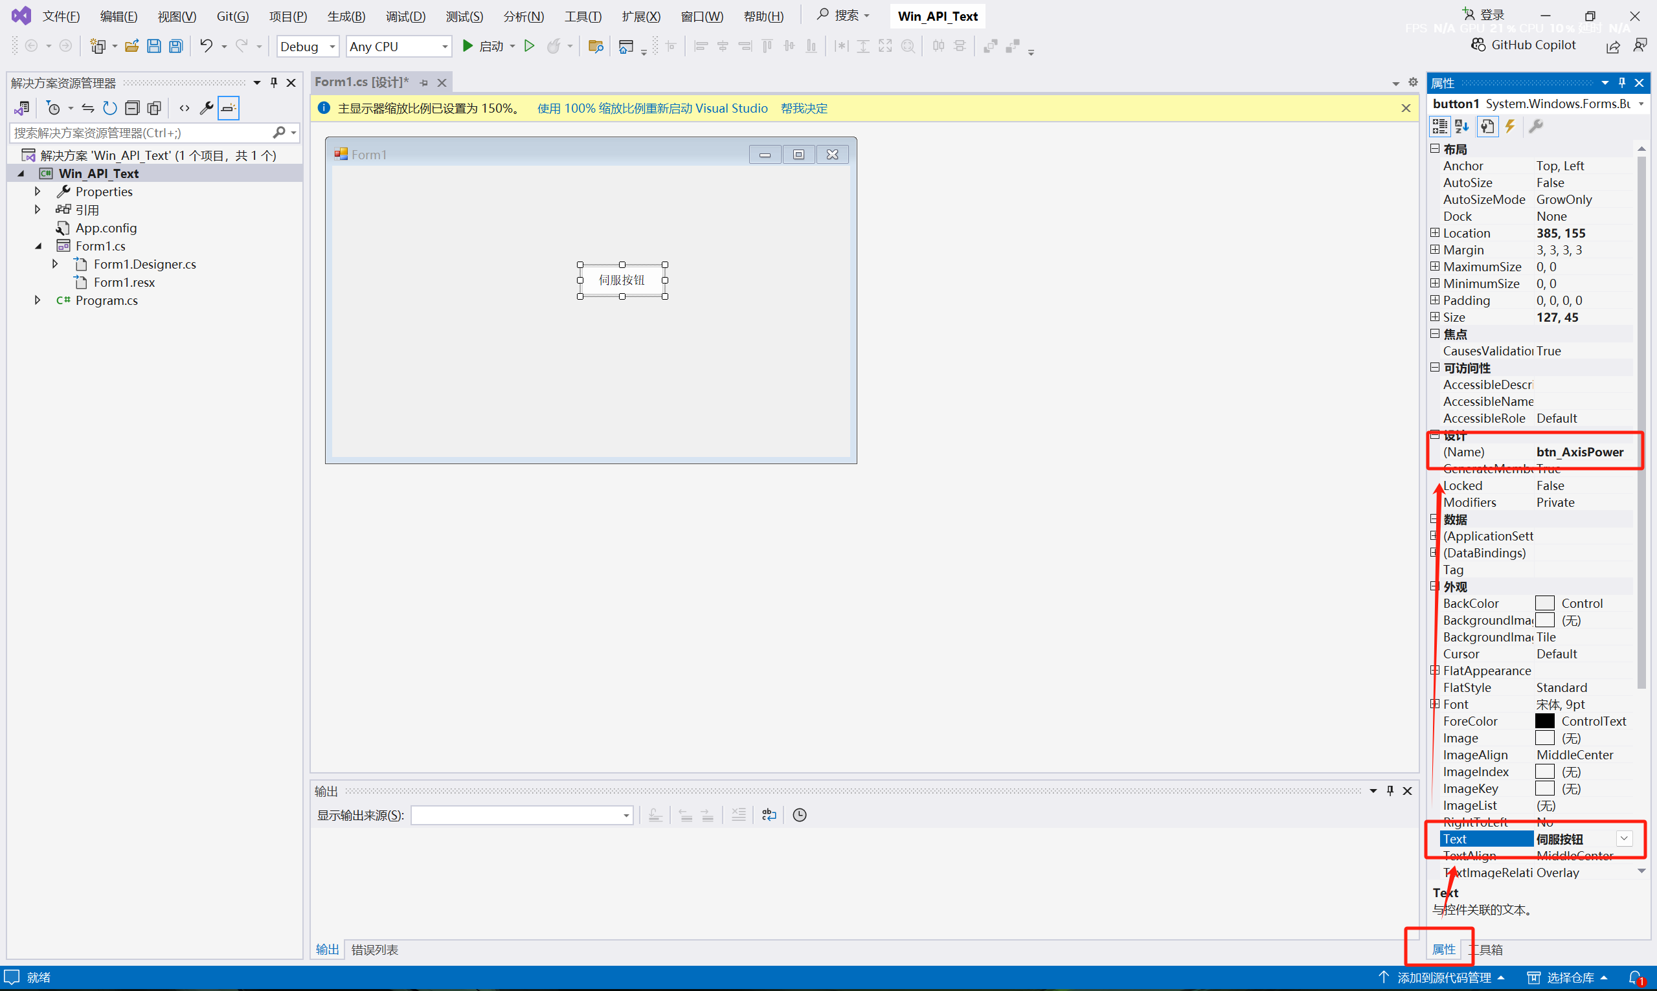The width and height of the screenshot is (1657, 991).
Task: Expand the Size property
Action: click(1435, 317)
